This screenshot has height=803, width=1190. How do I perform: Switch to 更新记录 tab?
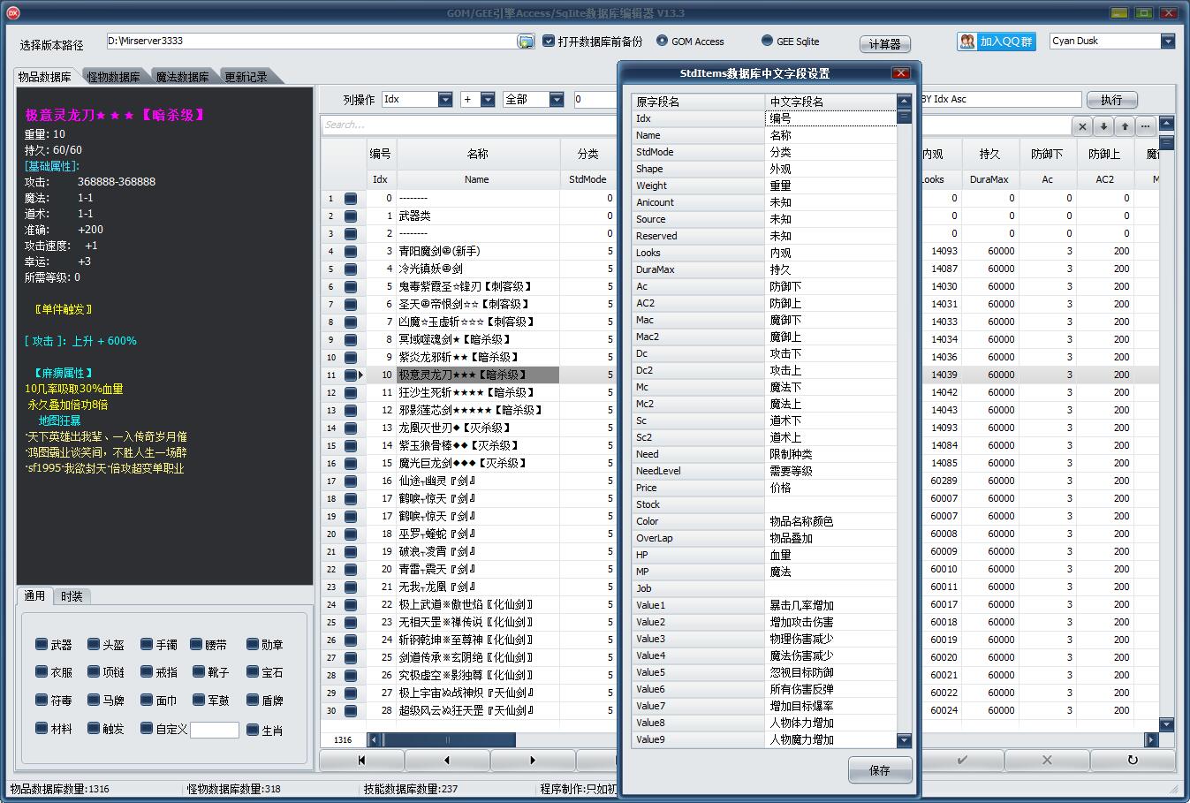pos(246,77)
